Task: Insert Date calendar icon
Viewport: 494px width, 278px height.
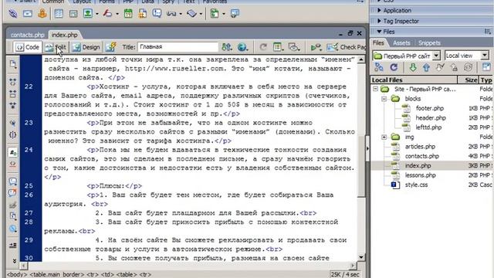Action: point(128,14)
